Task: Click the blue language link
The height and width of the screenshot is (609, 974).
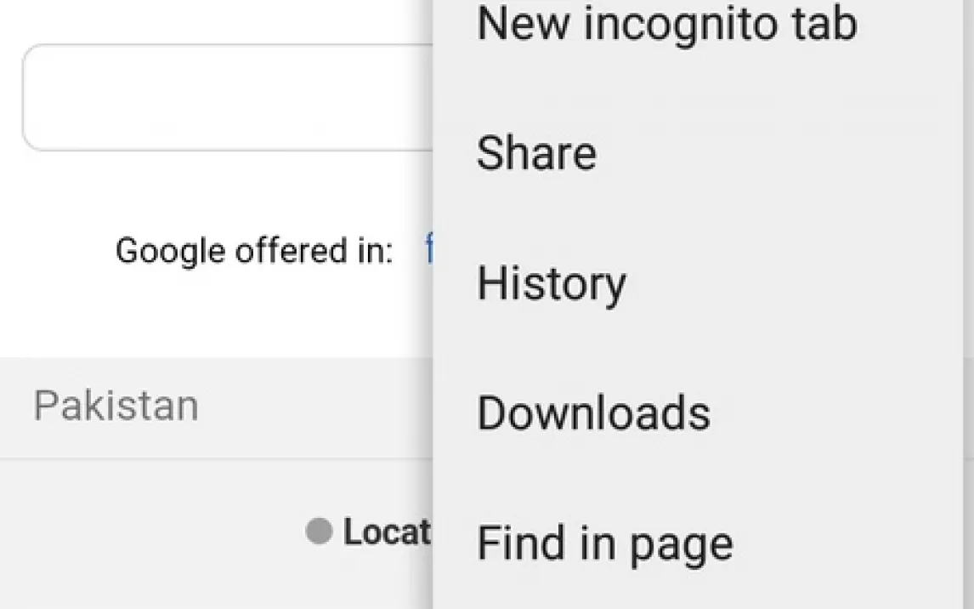Action: point(429,251)
